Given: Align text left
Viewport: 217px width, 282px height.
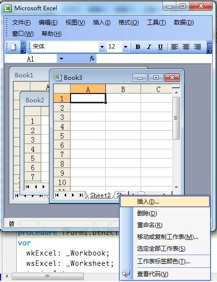Looking at the screenshot, I should point(174,47).
